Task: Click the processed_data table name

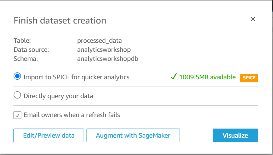Action: tap(99, 41)
